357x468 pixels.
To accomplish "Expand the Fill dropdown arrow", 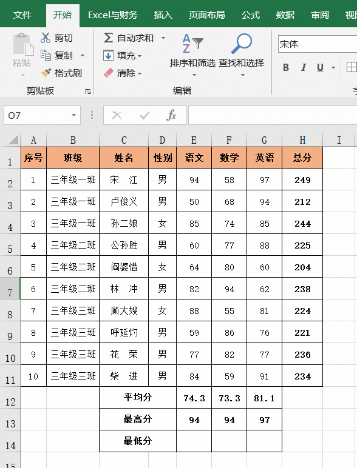I will (x=140, y=56).
